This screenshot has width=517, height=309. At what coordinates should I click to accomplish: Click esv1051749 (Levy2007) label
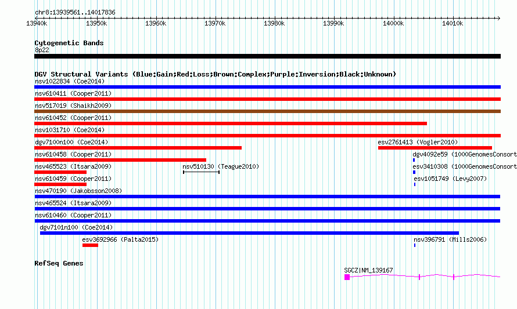coord(450,179)
